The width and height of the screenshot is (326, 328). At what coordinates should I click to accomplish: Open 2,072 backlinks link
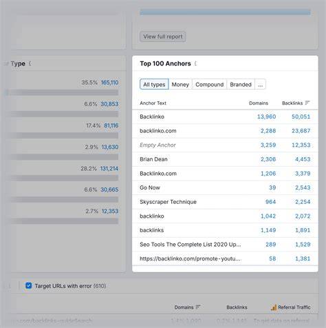coord(303,216)
